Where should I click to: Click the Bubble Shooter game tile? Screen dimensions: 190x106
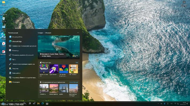coord(44,69)
